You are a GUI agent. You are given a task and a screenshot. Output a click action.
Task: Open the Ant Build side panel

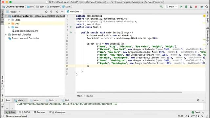click(208, 17)
